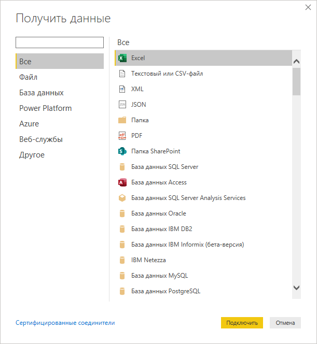Viewport: 317px width, 344px height.
Task: Click the IBM DB2 database icon
Action: pos(122,229)
